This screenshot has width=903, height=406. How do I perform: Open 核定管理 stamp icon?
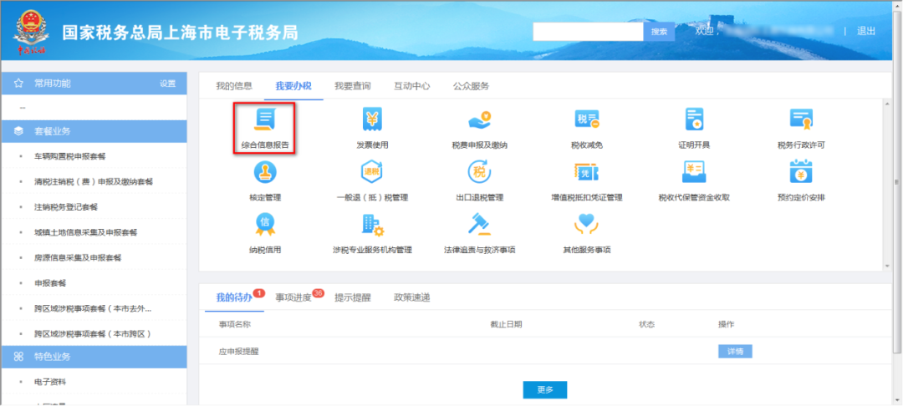coord(265,172)
